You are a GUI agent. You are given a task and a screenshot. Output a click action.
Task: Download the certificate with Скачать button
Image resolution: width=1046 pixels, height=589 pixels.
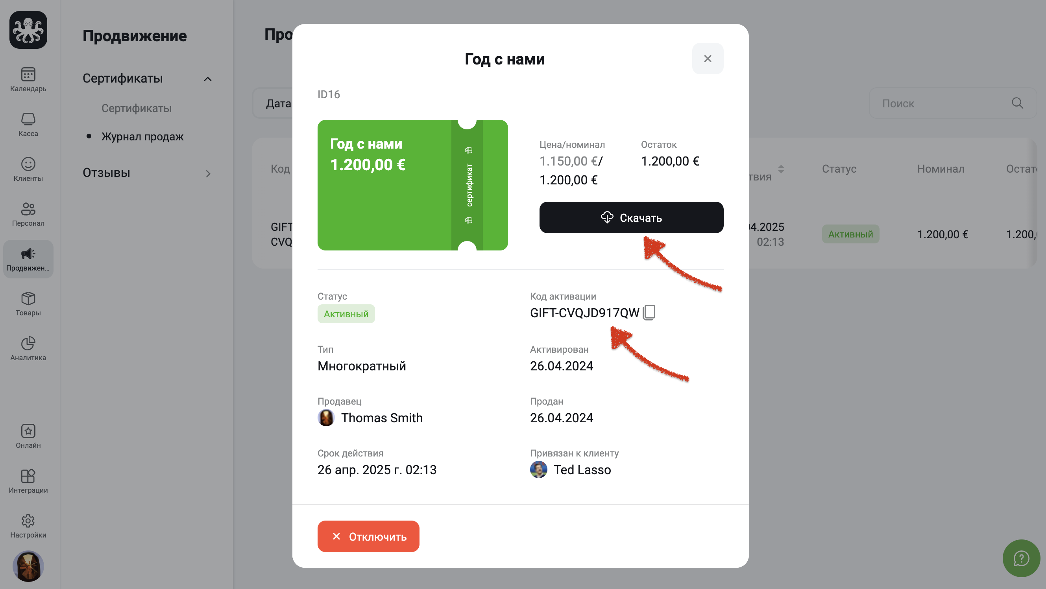point(631,217)
